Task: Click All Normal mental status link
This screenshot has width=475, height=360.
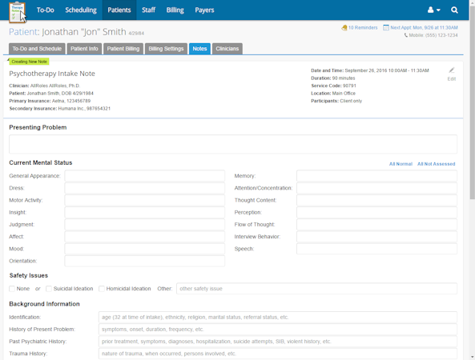Action: click(x=401, y=164)
